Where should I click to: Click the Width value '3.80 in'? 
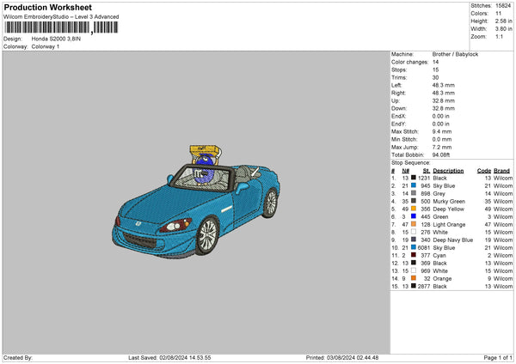click(503, 29)
